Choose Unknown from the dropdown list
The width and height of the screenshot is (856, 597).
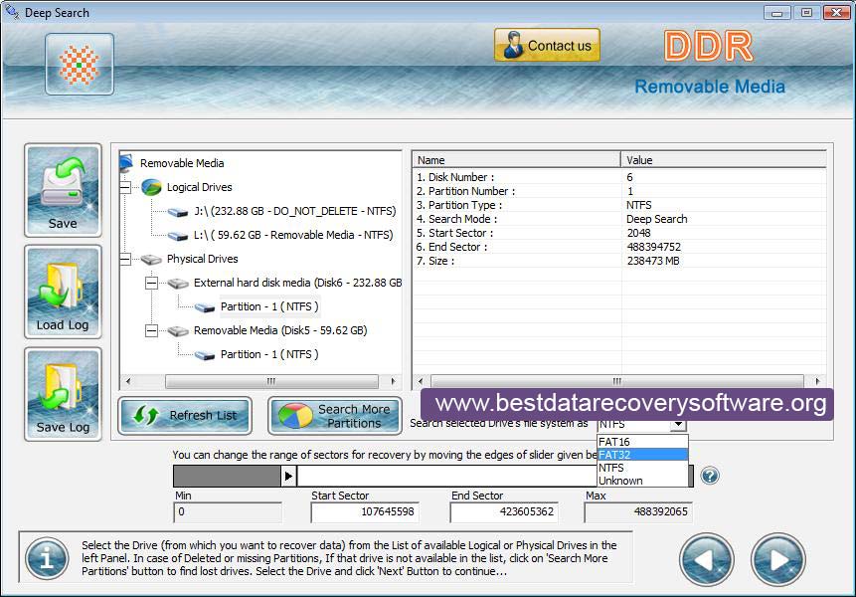pyautogui.click(x=642, y=481)
